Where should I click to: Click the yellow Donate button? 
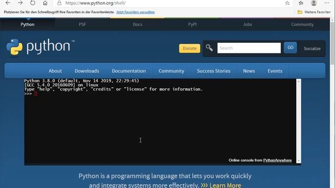pyautogui.click(x=189, y=49)
